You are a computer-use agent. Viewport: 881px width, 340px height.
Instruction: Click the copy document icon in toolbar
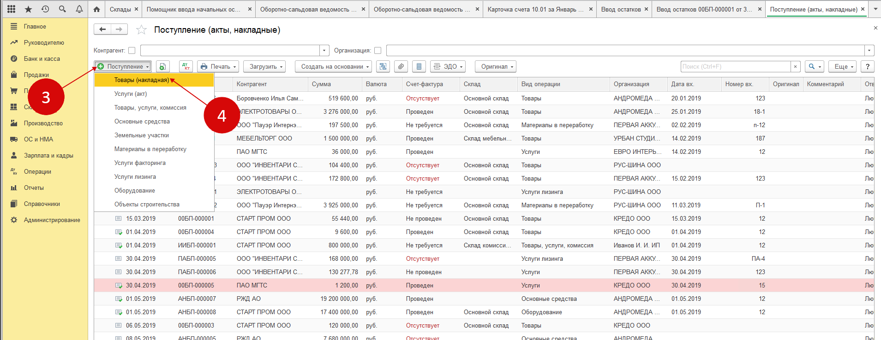pyautogui.click(x=162, y=66)
